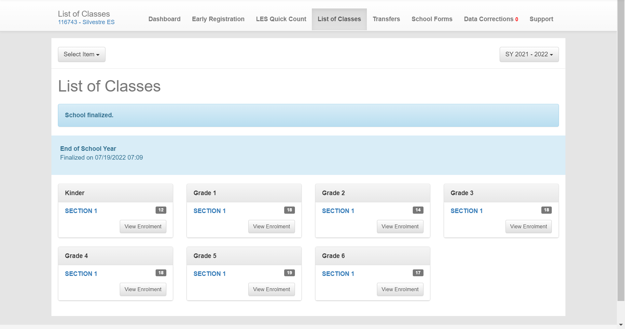Image resolution: width=625 pixels, height=329 pixels.
Task: Click the Grade 3 count badge 18
Action: 547,210
